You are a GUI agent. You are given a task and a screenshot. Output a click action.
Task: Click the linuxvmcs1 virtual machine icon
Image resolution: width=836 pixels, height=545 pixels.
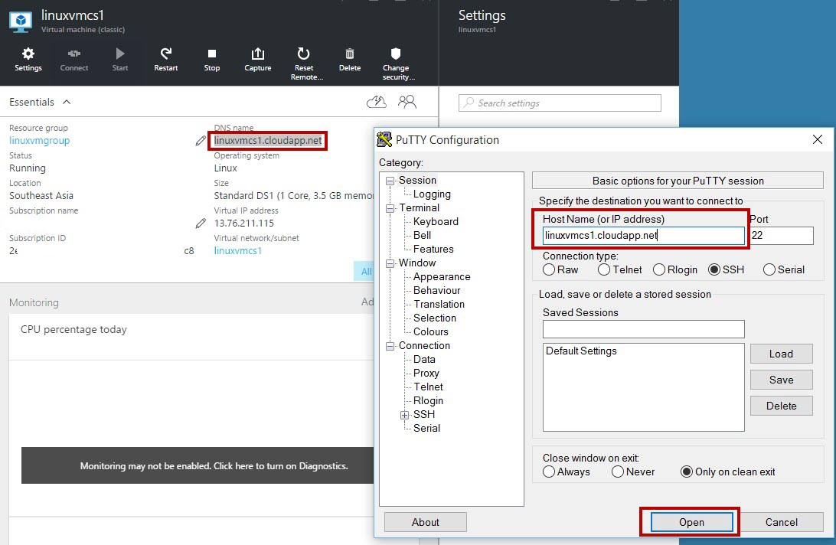(20, 21)
